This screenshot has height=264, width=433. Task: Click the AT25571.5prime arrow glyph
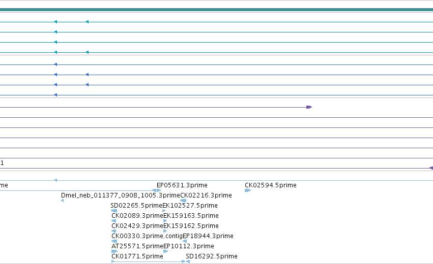[x=114, y=251]
